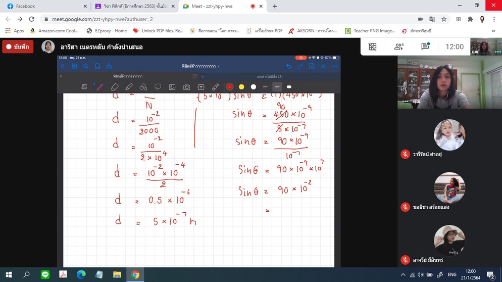Select the thinnest pen stroke option
502x282 pixels.
coord(265,87)
